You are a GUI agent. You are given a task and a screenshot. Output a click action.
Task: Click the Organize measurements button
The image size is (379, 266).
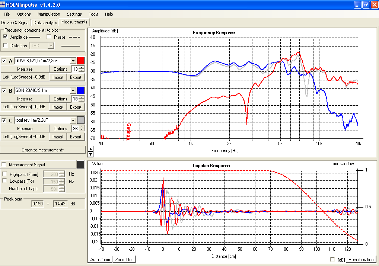point(43,150)
